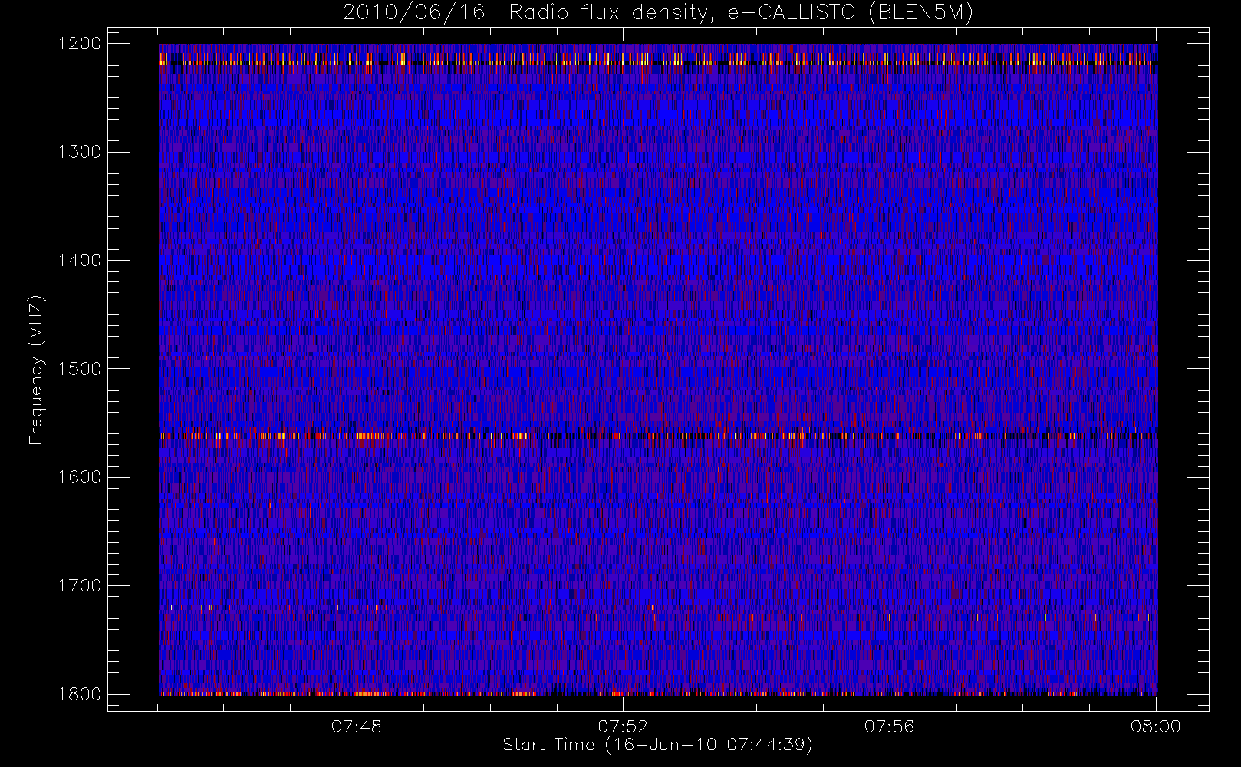
Task: Click the 1300 frequency tick label
Action: point(80,152)
